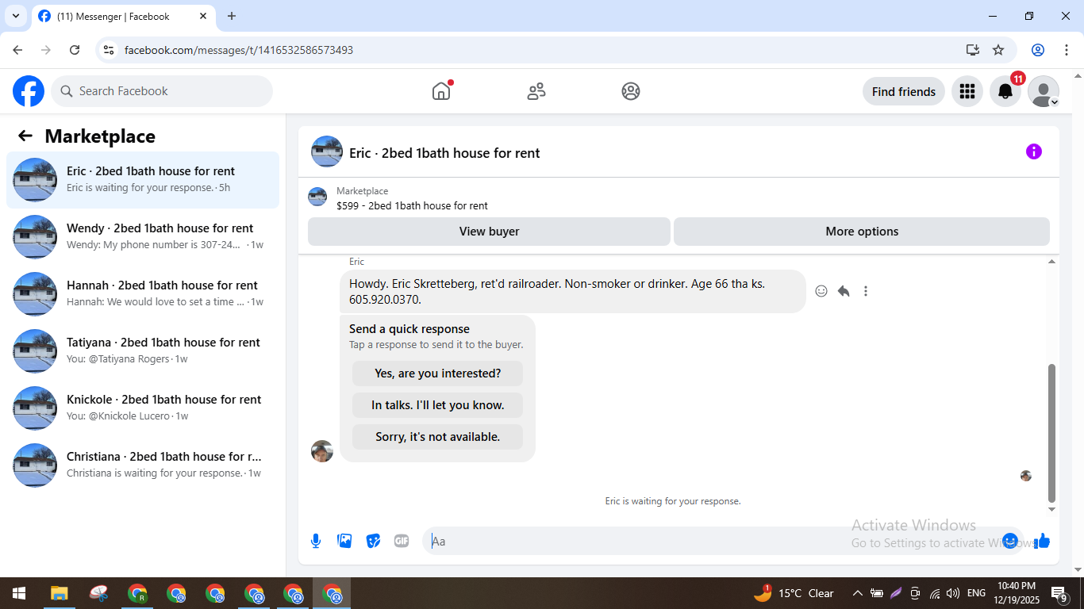Focus the Search Facebook field
Image resolution: width=1084 pixels, height=609 pixels.
(x=162, y=91)
